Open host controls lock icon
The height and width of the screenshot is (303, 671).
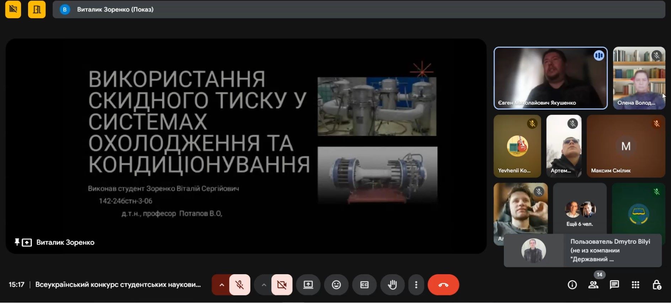pyautogui.click(x=656, y=285)
